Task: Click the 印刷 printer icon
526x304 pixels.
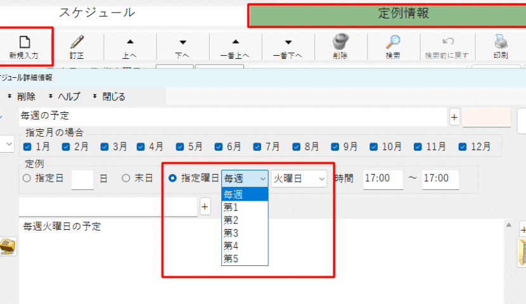Action: click(500, 42)
